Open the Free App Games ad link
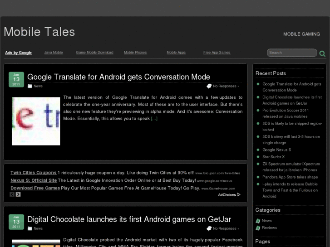The width and height of the screenshot is (330, 247). pos(217,52)
